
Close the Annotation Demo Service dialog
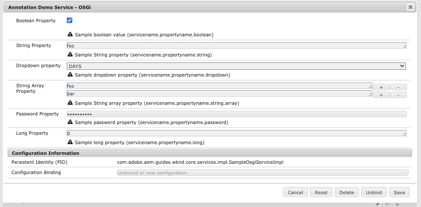point(410,7)
